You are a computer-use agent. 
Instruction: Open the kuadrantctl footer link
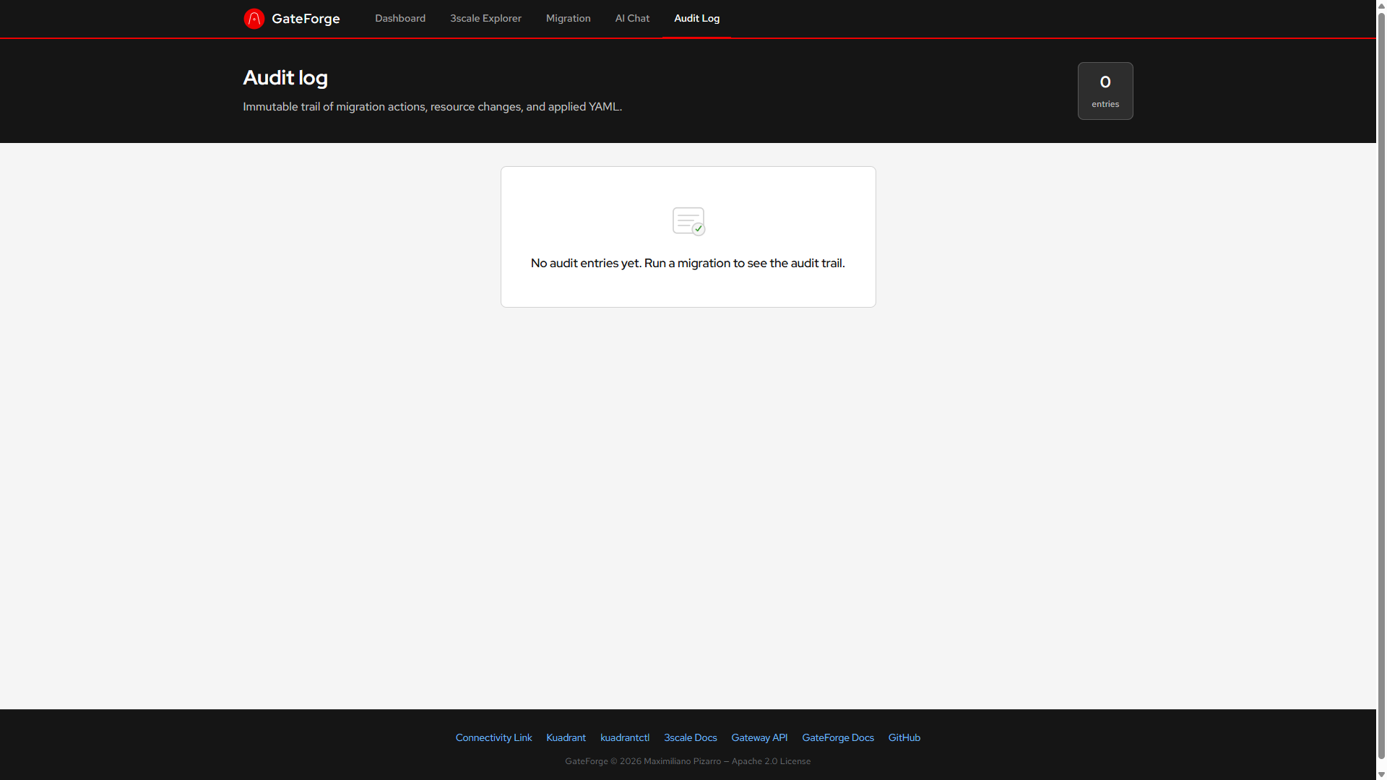pos(624,737)
